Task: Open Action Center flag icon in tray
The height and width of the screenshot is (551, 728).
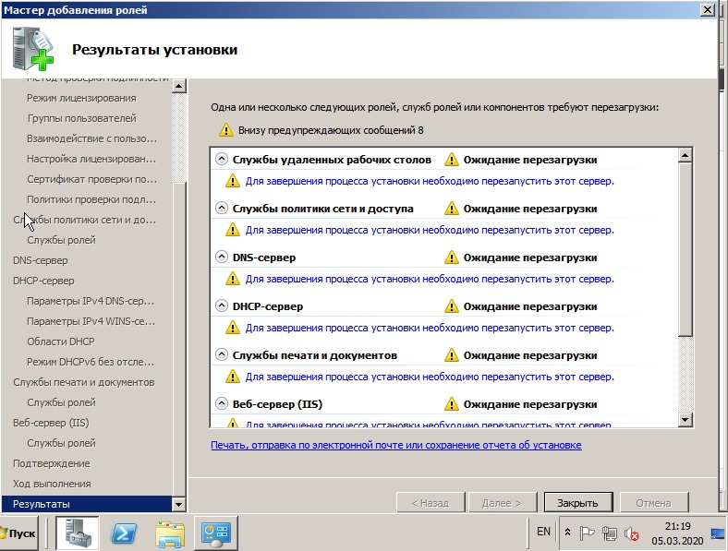Action: tap(587, 533)
